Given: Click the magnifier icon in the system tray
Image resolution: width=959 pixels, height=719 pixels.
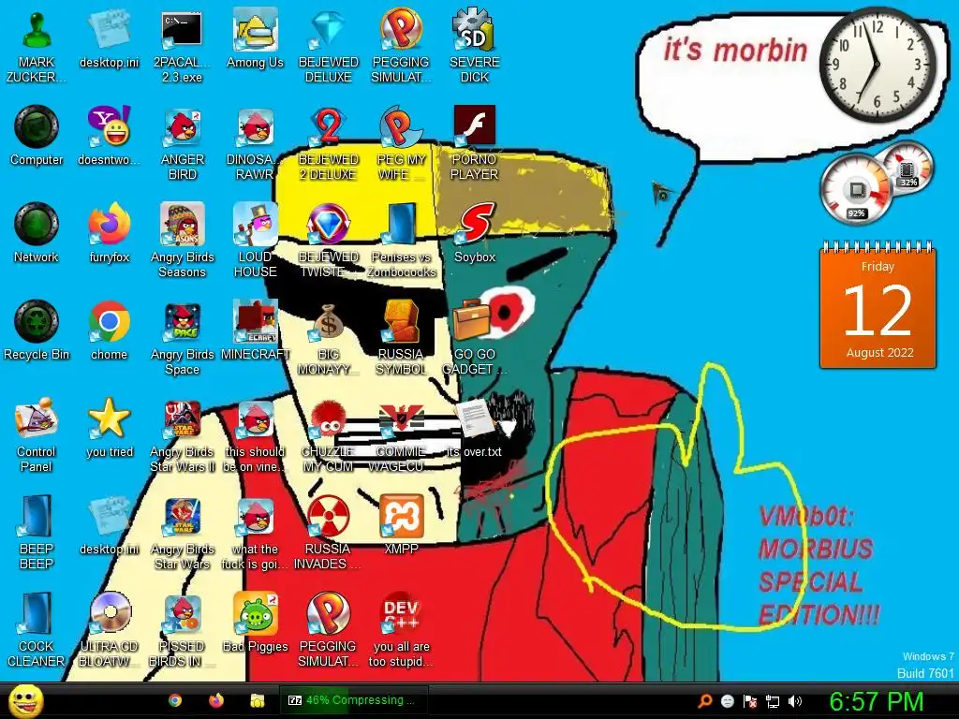Looking at the screenshot, I should (705, 701).
